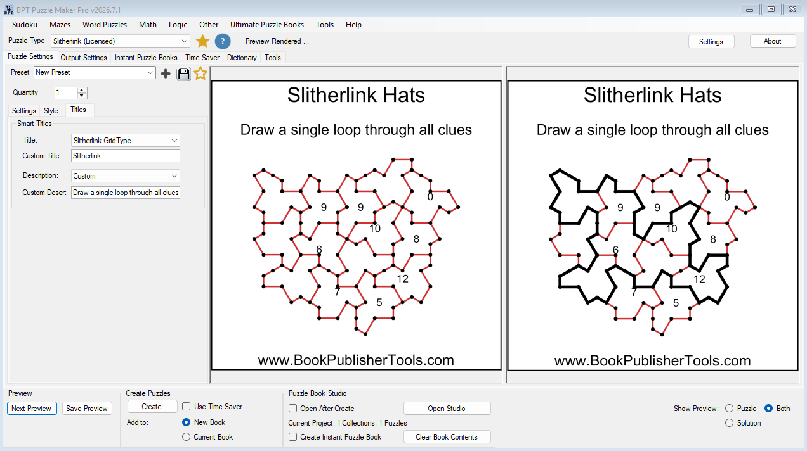Open the Logic menu
This screenshot has height=451, width=807.
click(178, 25)
